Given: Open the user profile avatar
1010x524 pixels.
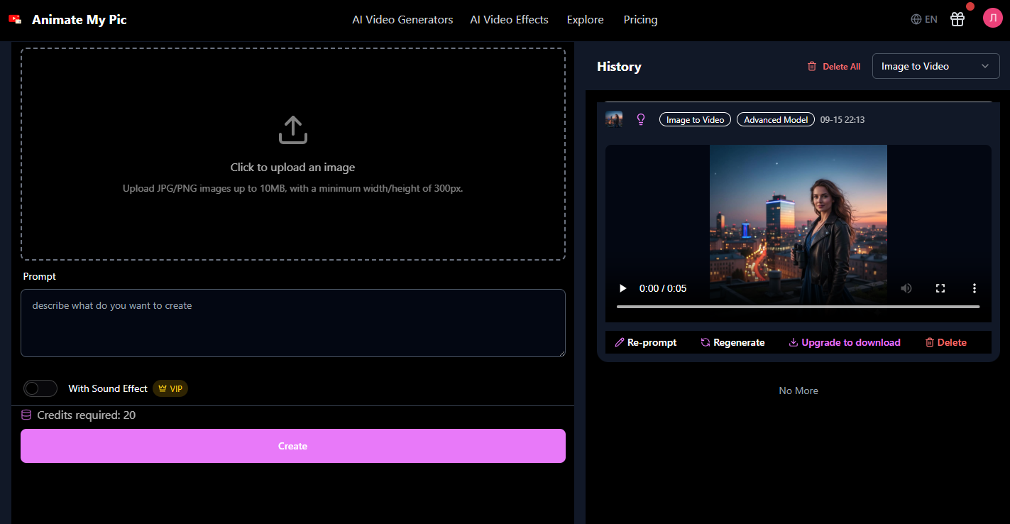Looking at the screenshot, I should pos(992,18).
